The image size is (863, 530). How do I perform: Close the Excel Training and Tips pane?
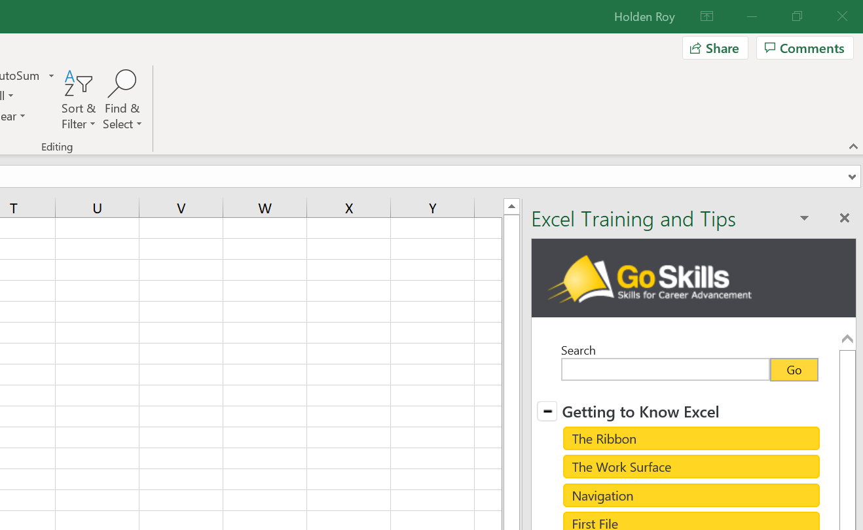[x=845, y=219]
